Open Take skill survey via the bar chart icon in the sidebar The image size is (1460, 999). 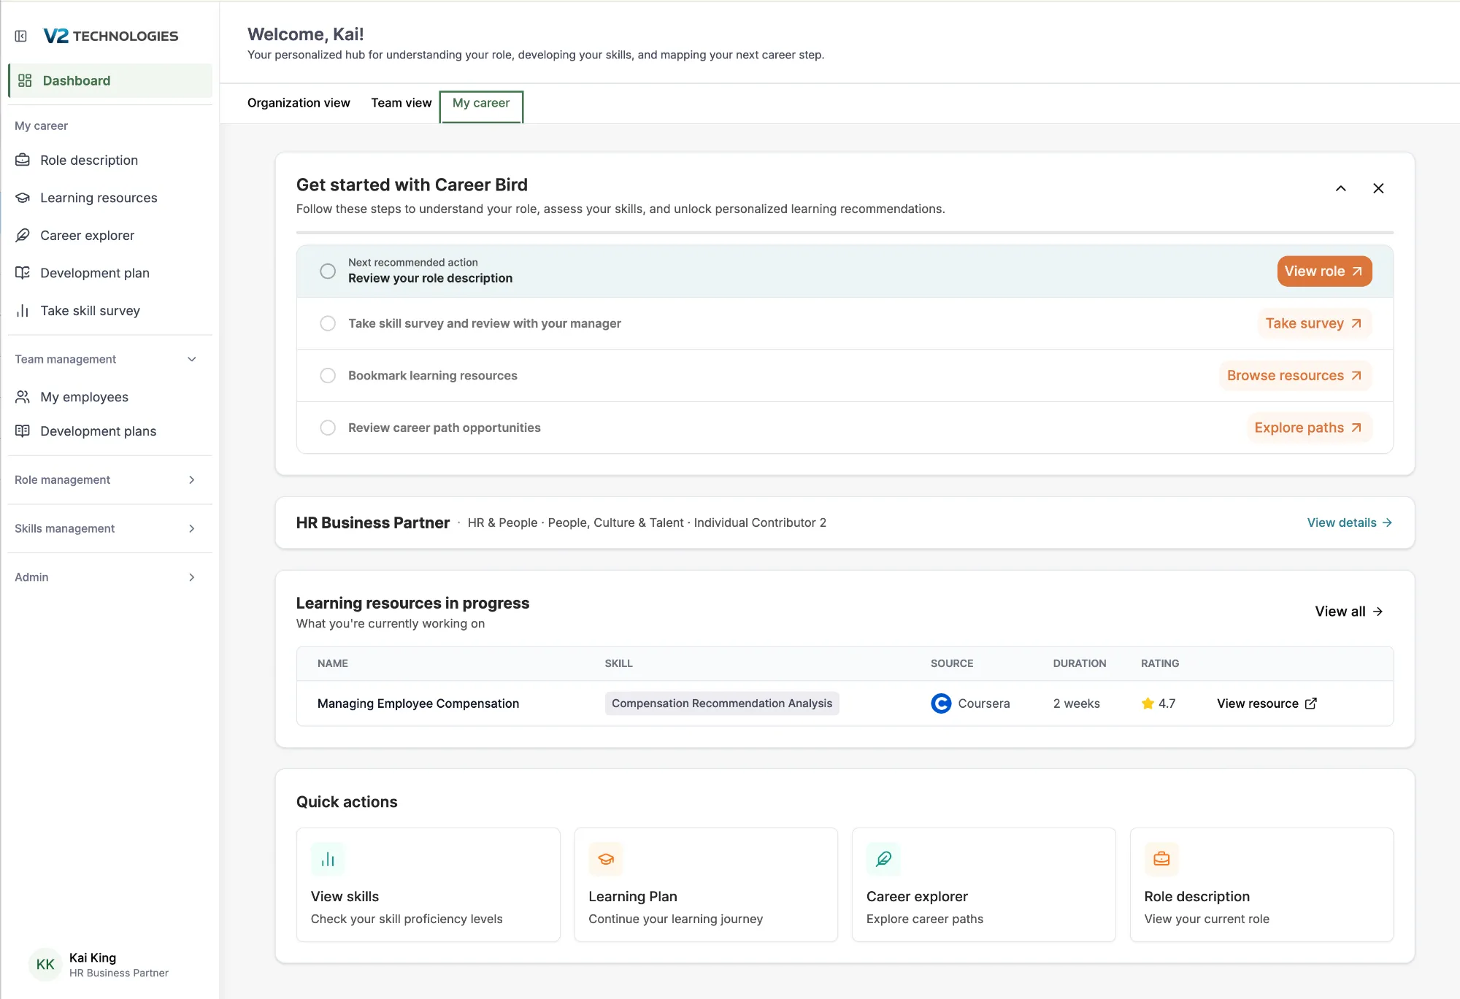23,311
